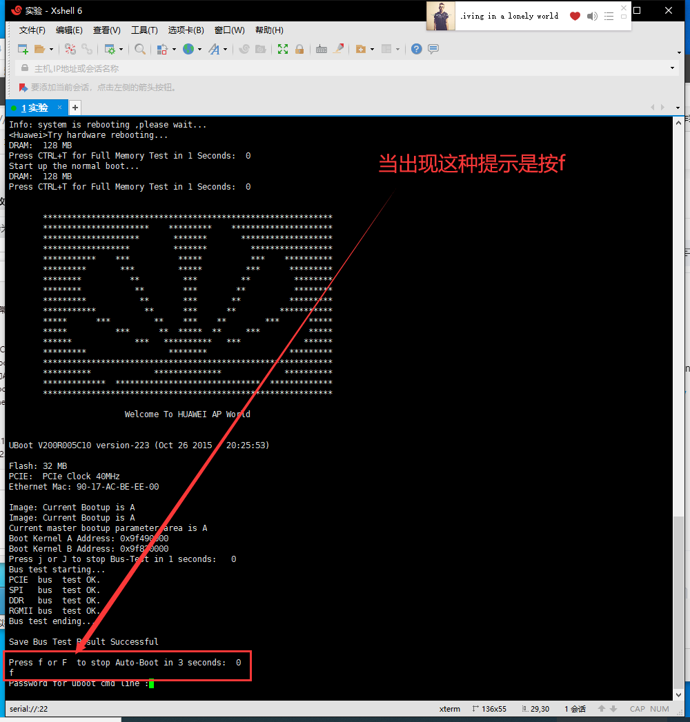Open the keyboard key mapping icon
This screenshot has height=722, width=690.
coord(322,49)
